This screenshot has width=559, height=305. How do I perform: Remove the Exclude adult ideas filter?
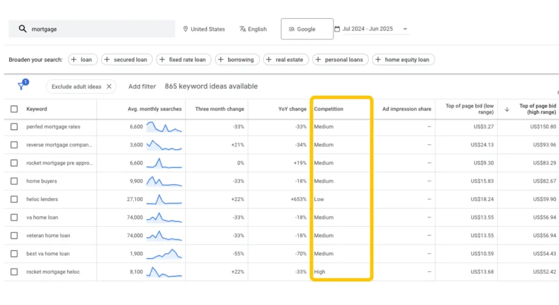click(x=109, y=86)
